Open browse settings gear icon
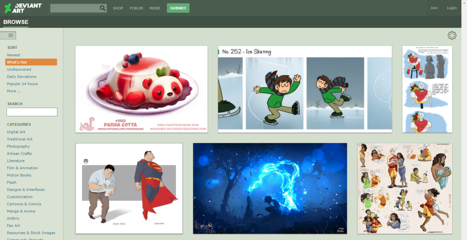This screenshot has height=240, width=467. [452, 35]
